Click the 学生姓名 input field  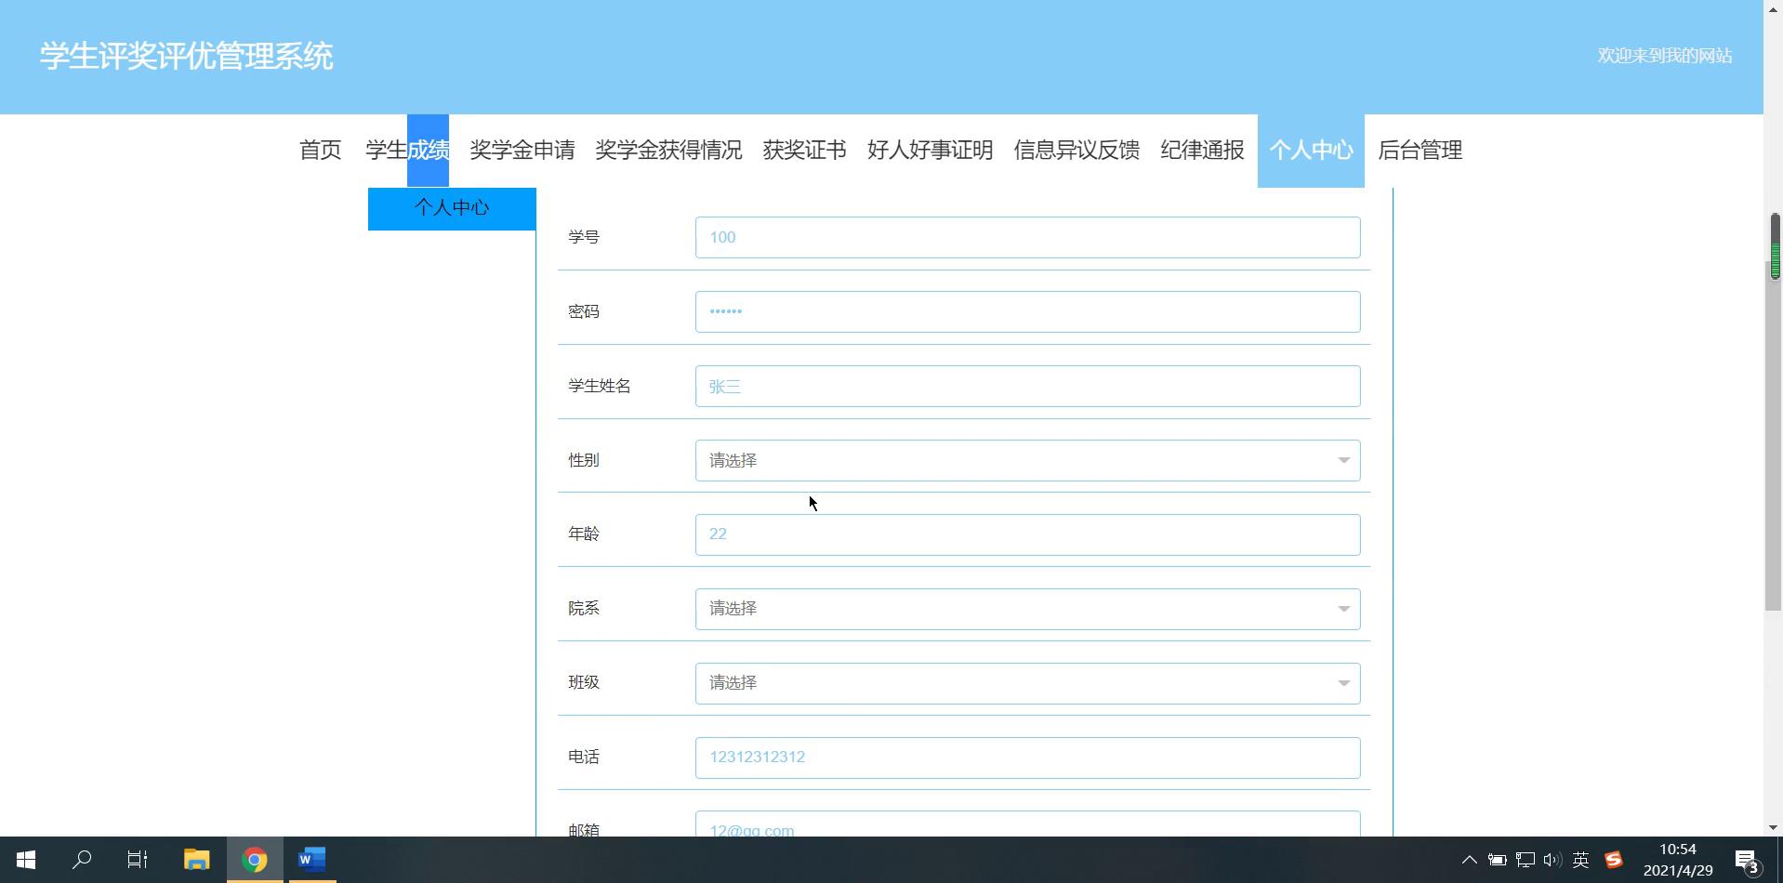click(x=1026, y=387)
